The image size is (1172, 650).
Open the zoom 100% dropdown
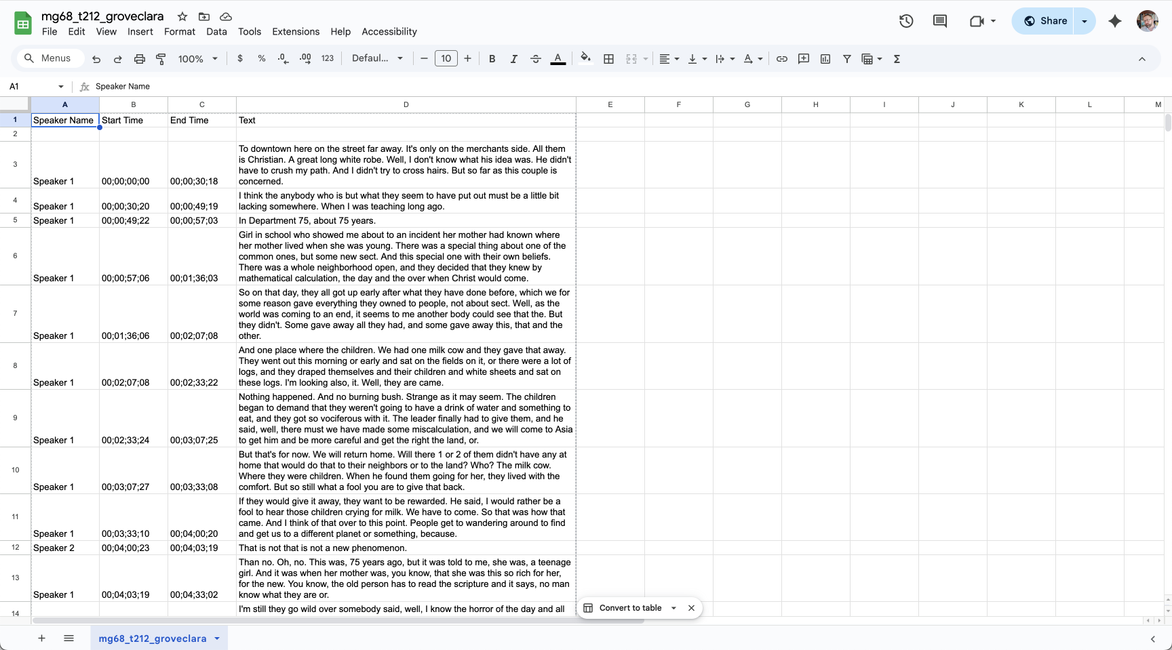tap(197, 59)
